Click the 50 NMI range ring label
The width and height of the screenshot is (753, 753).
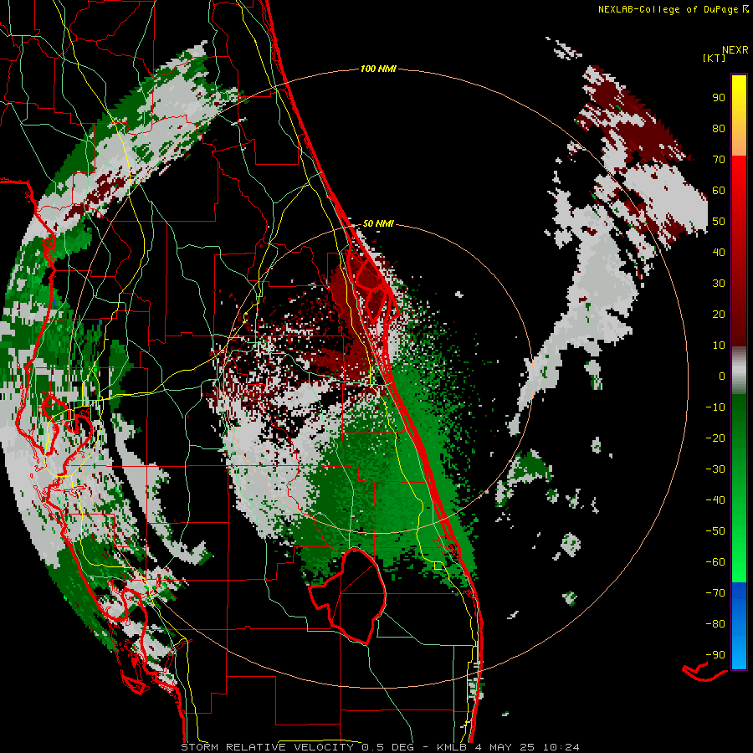point(378,223)
